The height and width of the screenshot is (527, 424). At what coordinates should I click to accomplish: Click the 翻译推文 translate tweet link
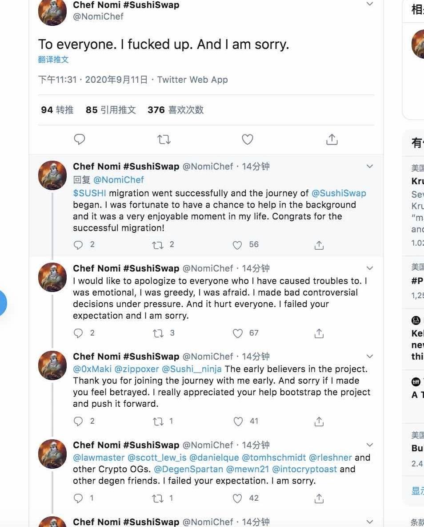tap(53, 60)
